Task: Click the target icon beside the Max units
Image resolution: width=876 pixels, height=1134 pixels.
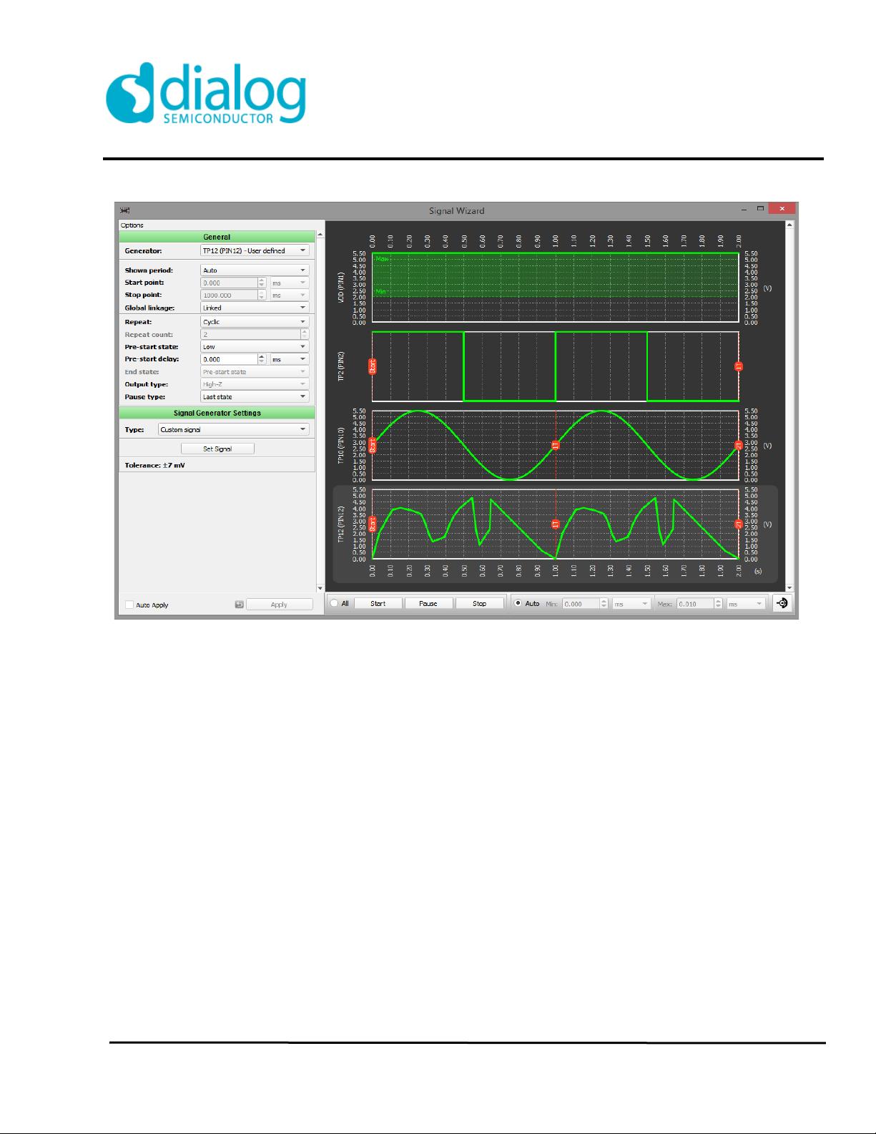Action: point(782,603)
